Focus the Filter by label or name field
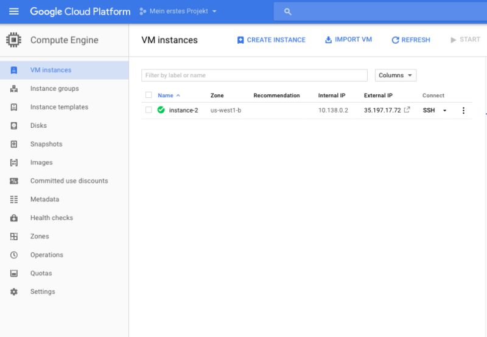 coord(254,75)
